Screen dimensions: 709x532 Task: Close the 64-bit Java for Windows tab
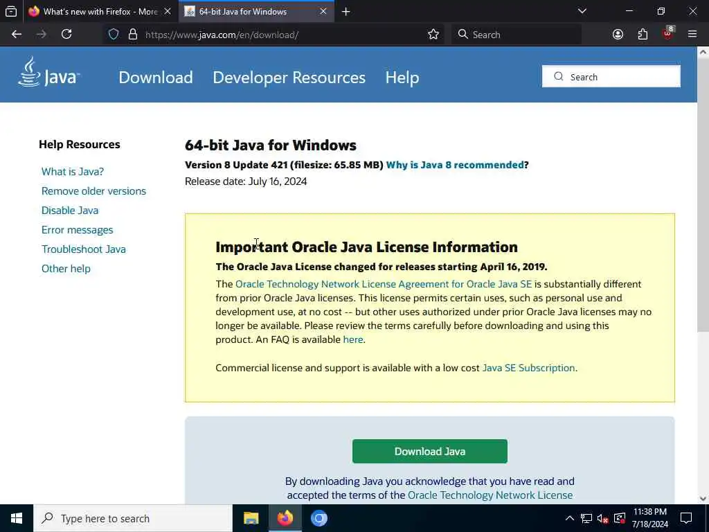click(x=323, y=12)
